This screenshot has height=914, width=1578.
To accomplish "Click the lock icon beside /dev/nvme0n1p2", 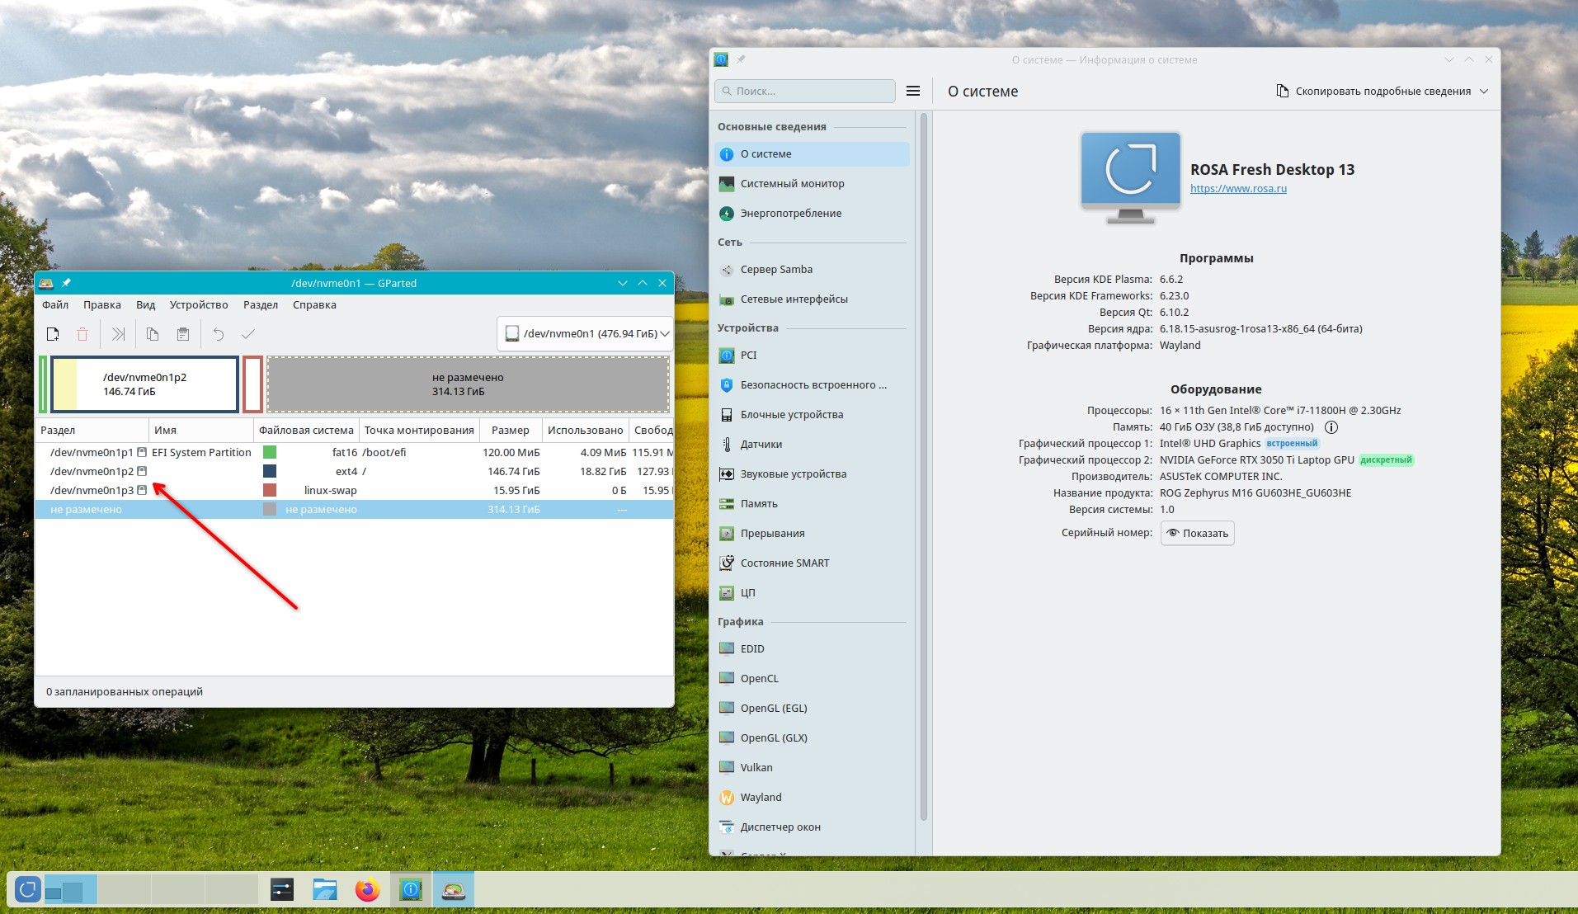I will [142, 471].
